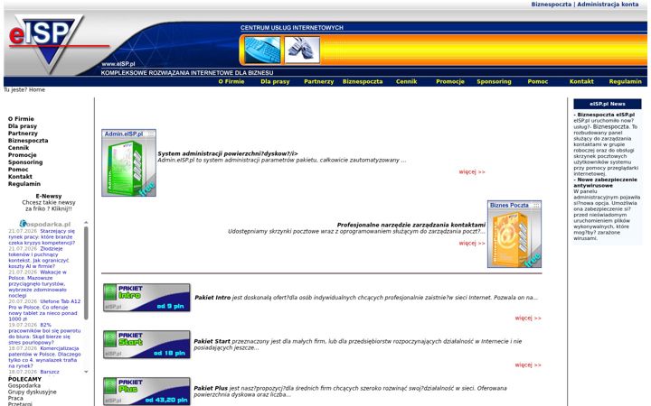Select Partnerzy in the top navigation bar
Image resolution: width=651 pixels, height=406 pixels.
318,81
